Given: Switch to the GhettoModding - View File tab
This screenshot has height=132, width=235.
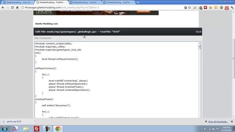Looking at the screenshot, I should click(x=18, y=3).
